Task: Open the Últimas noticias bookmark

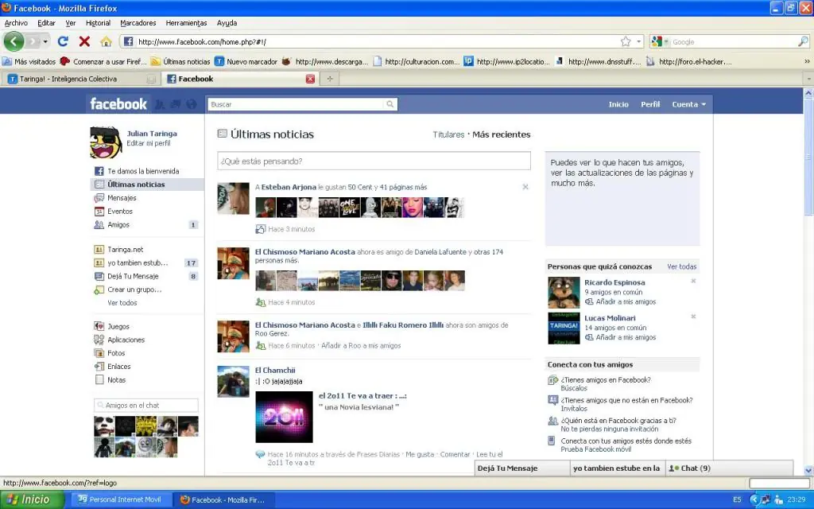Action: 180,61
